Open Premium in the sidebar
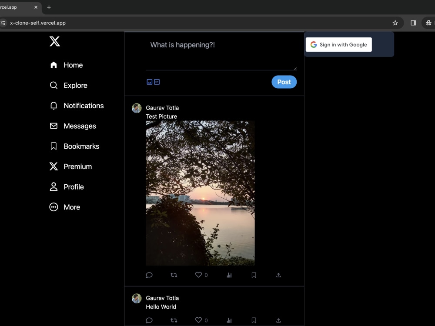This screenshot has width=435, height=326. (x=71, y=166)
